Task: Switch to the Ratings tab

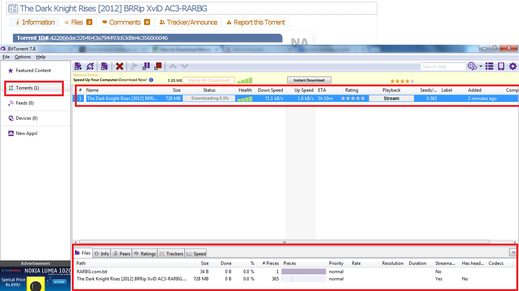Action: pyautogui.click(x=144, y=254)
